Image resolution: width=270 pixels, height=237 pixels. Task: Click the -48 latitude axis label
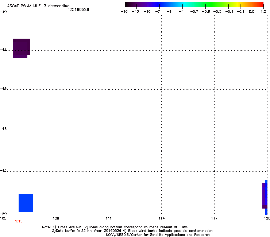(3, 170)
